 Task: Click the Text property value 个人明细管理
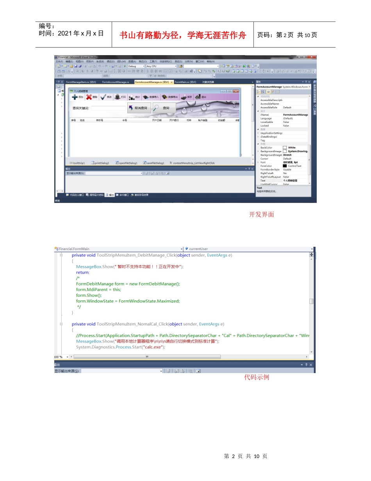coord(290,181)
